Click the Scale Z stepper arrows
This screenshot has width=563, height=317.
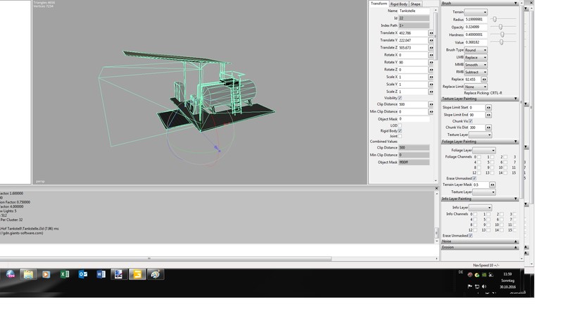click(430, 92)
